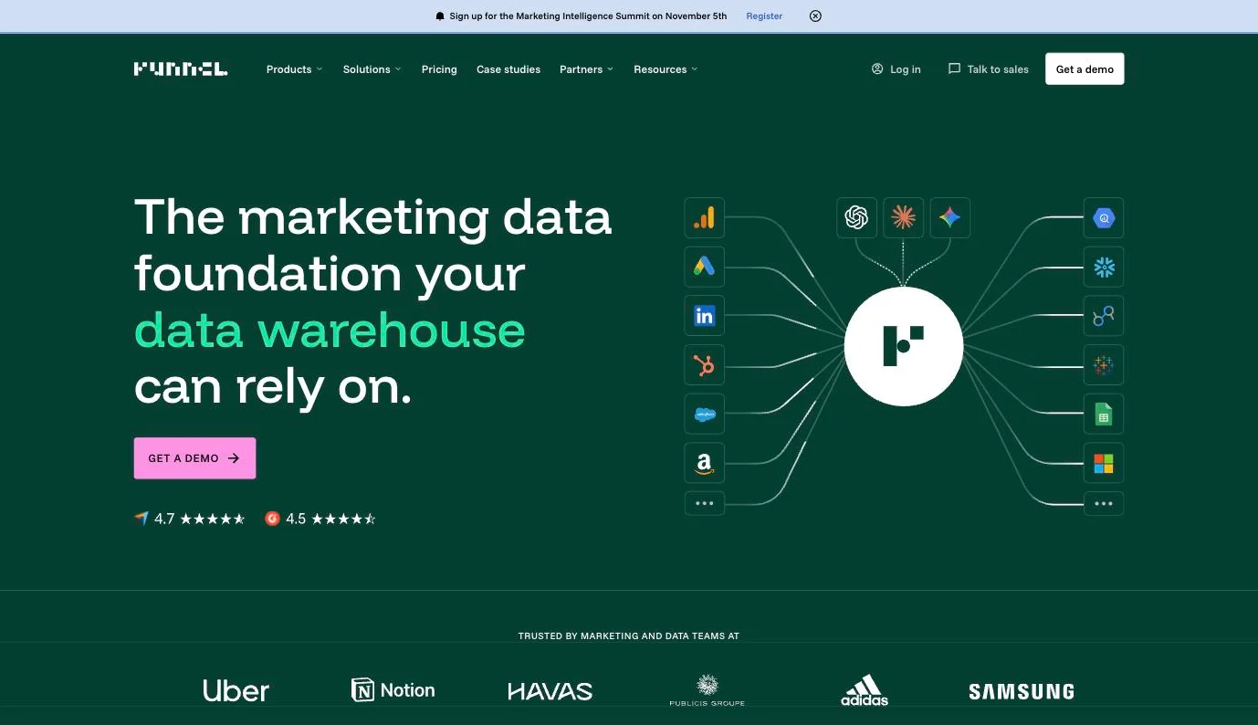This screenshot has width=1258, height=725.
Task: Click the Publicis Groupe logo
Action: [708, 690]
